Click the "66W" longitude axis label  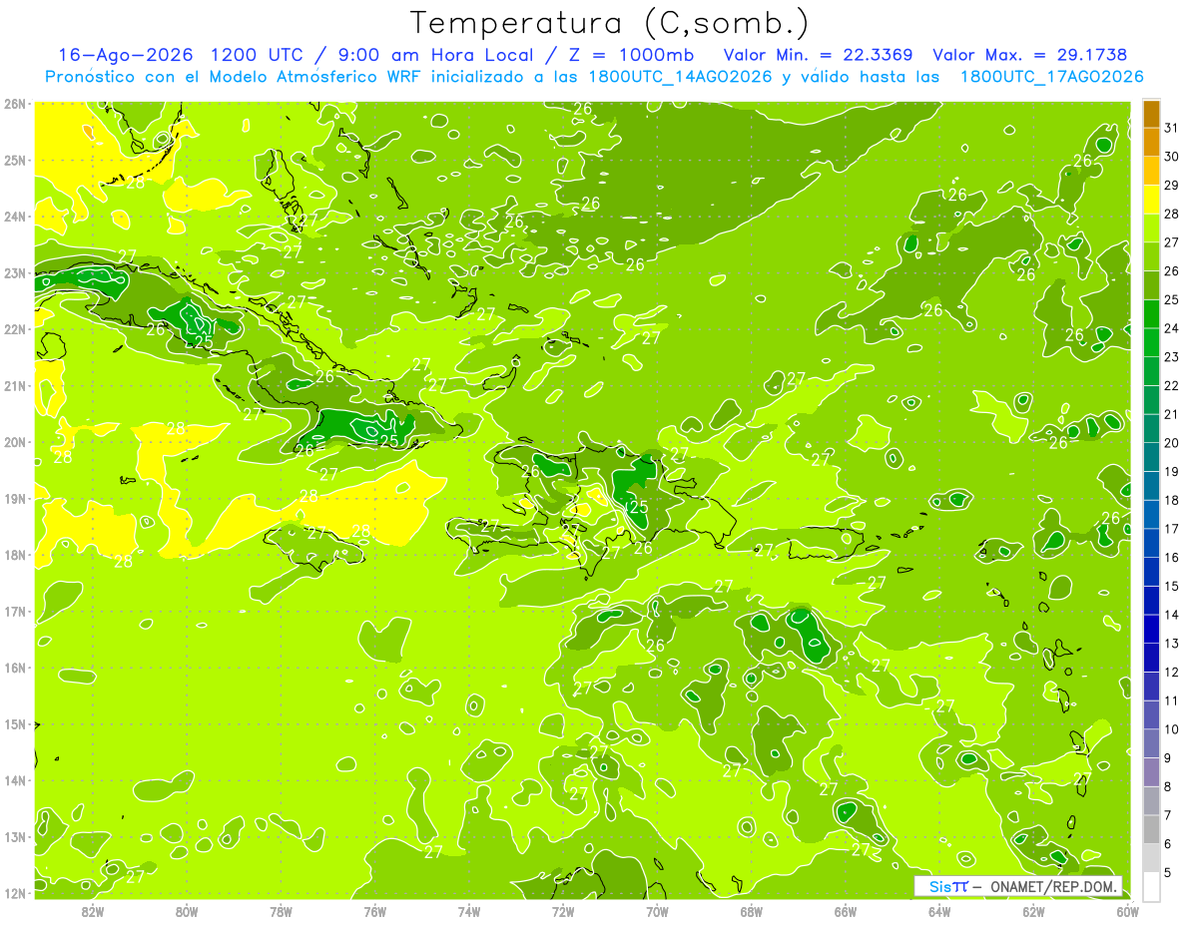pyautogui.click(x=846, y=911)
